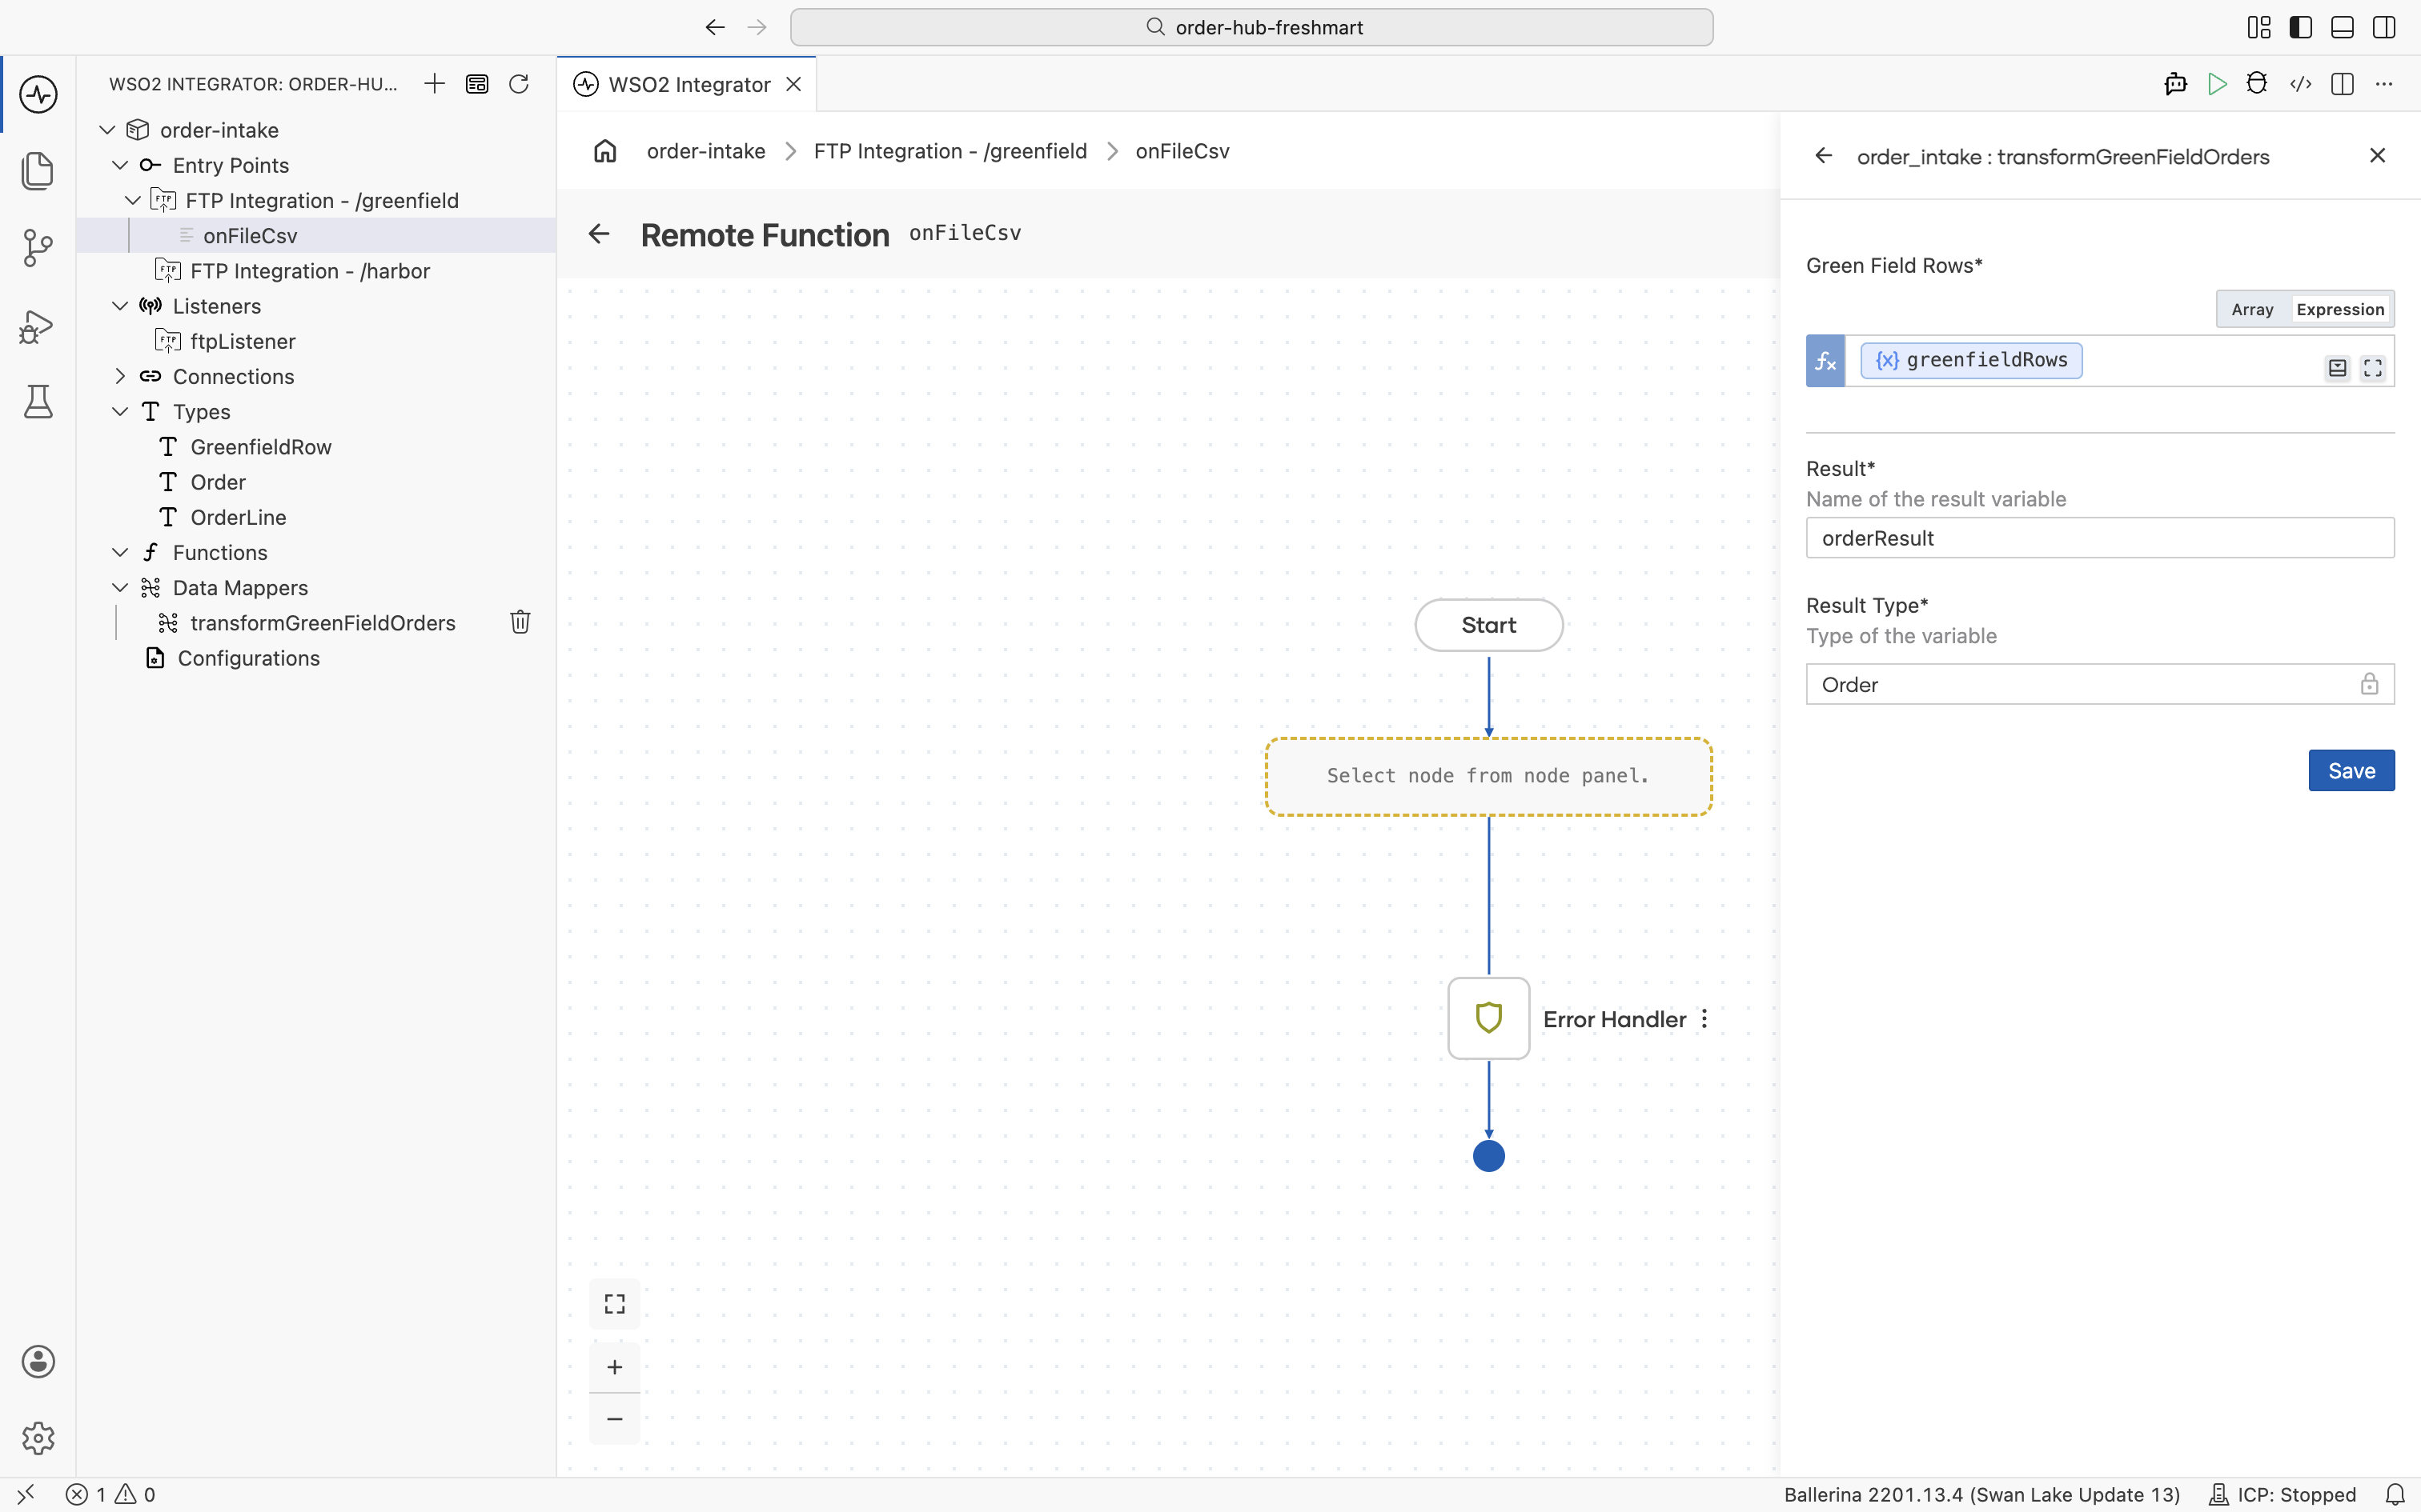Click the blue Save button

[2351, 770]
